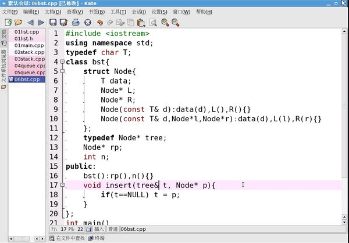Open the Sessions (I) menu
Viewport: 349px width, 243px height.
[x=139, y=12]
